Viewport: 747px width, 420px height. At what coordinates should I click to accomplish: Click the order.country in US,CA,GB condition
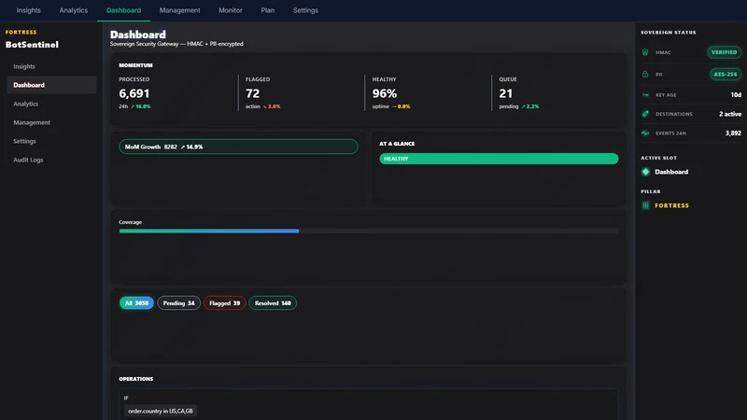(161, 411)
